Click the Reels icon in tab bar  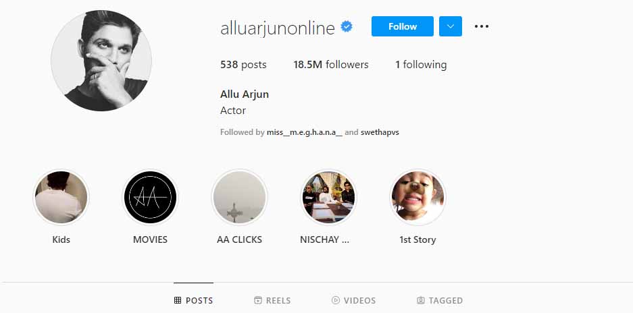(x=257, y=300)
